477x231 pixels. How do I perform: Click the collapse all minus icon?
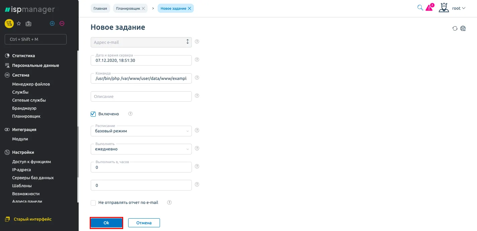(62, 23)
